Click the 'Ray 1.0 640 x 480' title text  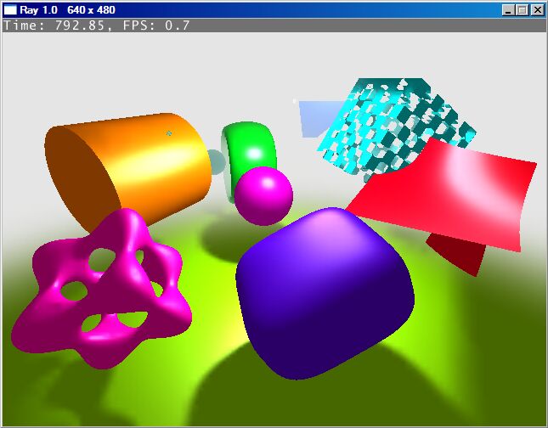point(67,10)
